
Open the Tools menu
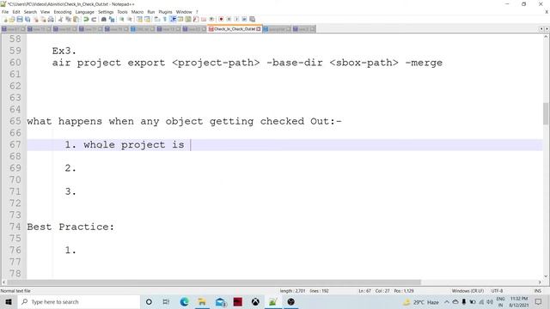[x=122, y=12]
